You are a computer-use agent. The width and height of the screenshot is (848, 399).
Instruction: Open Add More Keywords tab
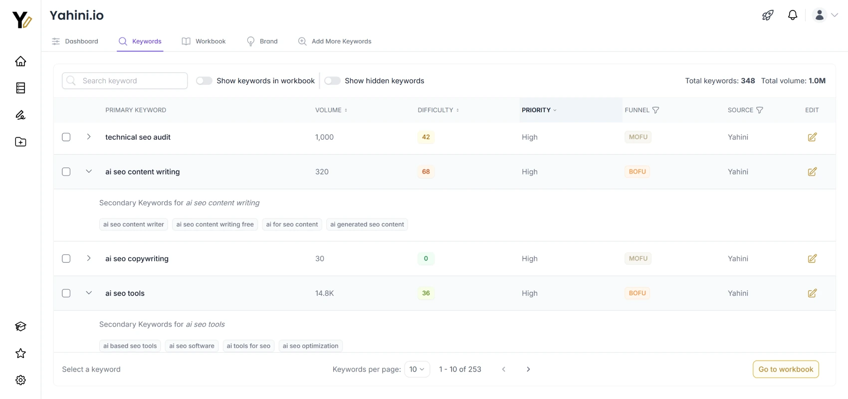click(335, 41)
